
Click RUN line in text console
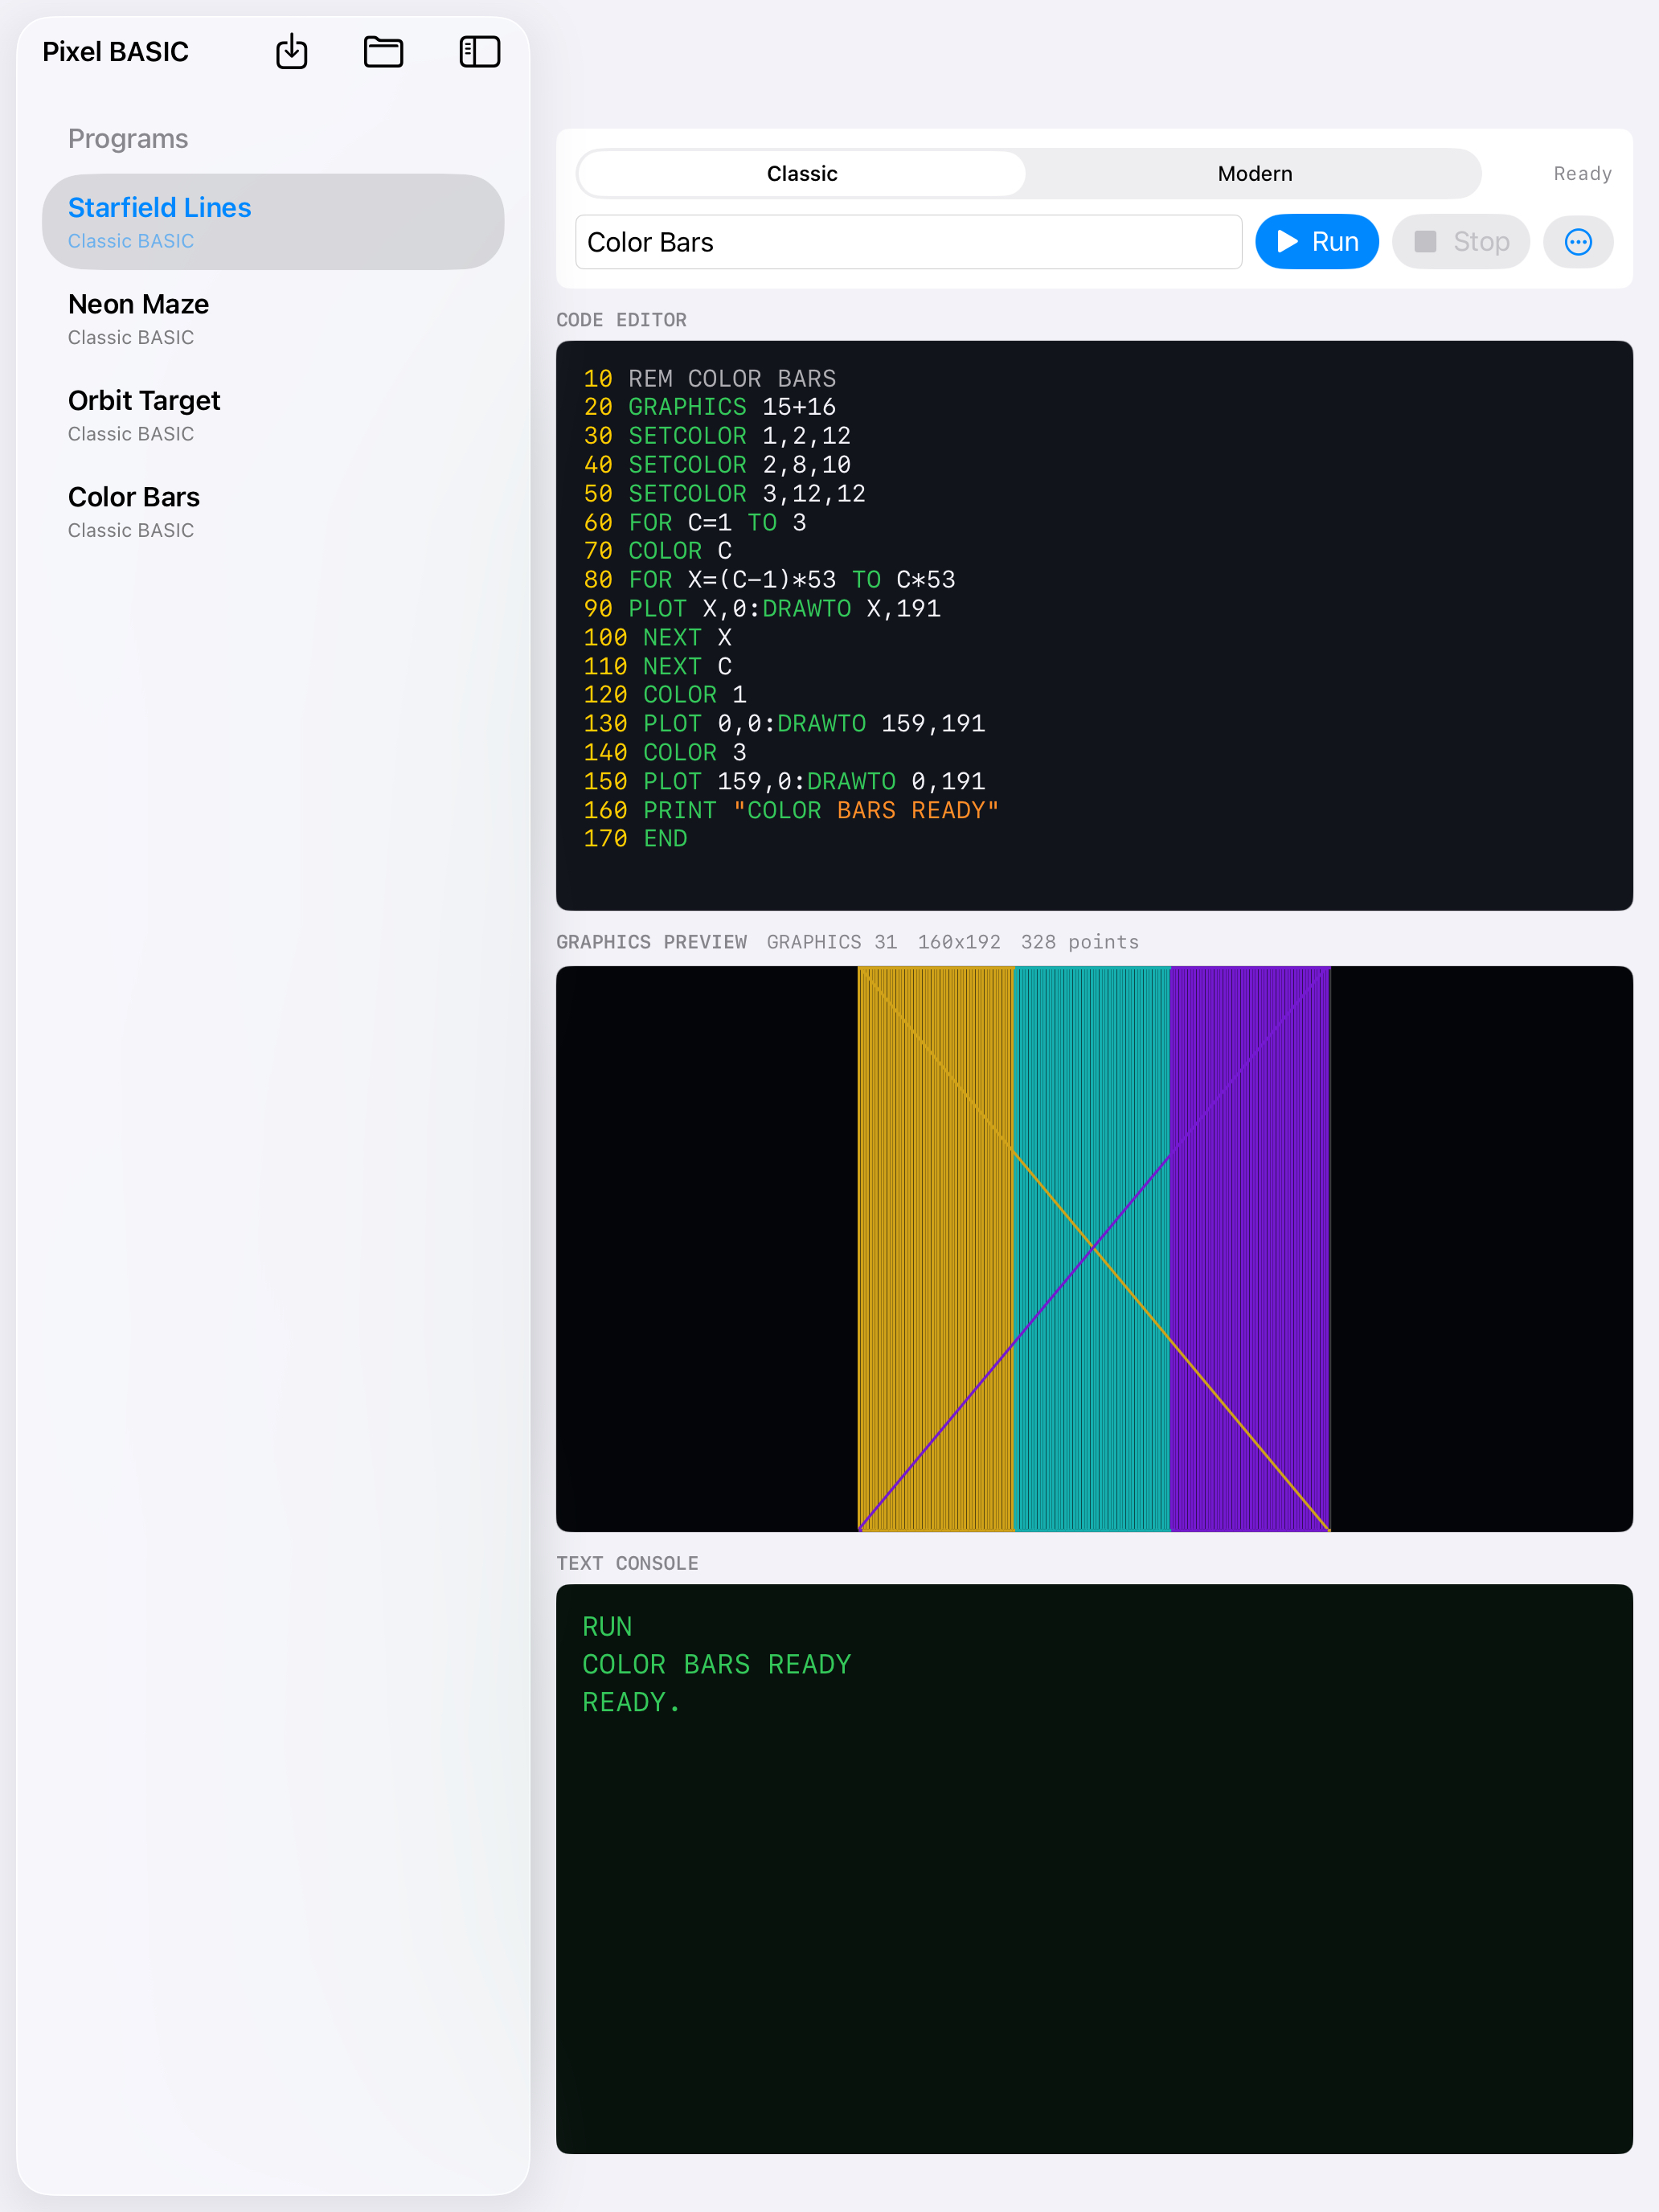607,1627
